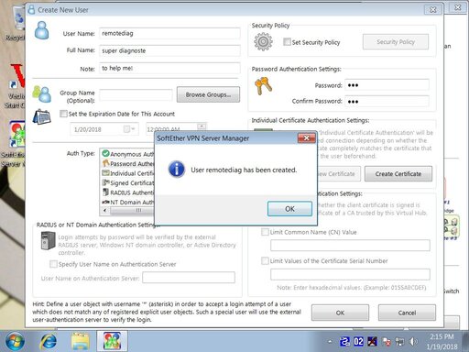This screenshot has height=352, width=469.
Task: Click the gear icon in Security Policy
Action: tap(263, 42)
